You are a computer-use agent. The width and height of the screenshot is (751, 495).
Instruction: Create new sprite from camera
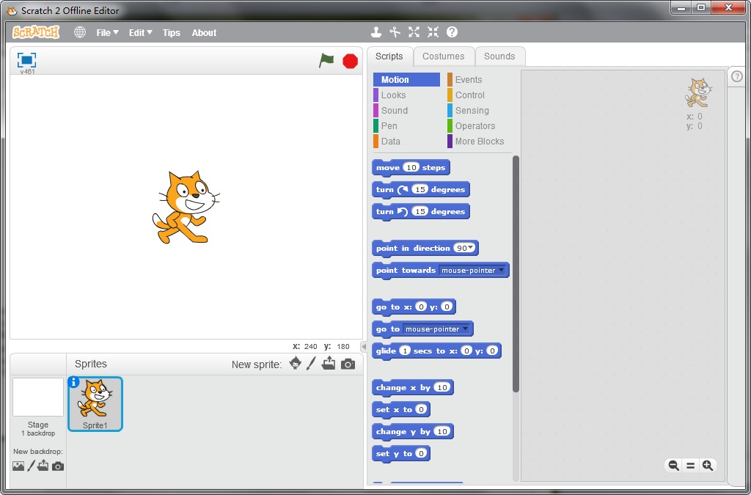(348, 364)
